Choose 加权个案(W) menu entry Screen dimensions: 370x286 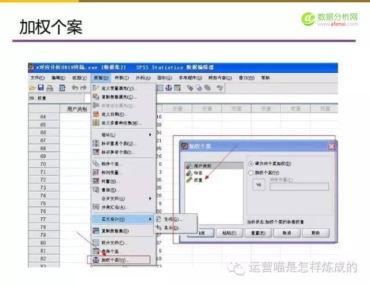pyautogui.click(x=119, y=260)
